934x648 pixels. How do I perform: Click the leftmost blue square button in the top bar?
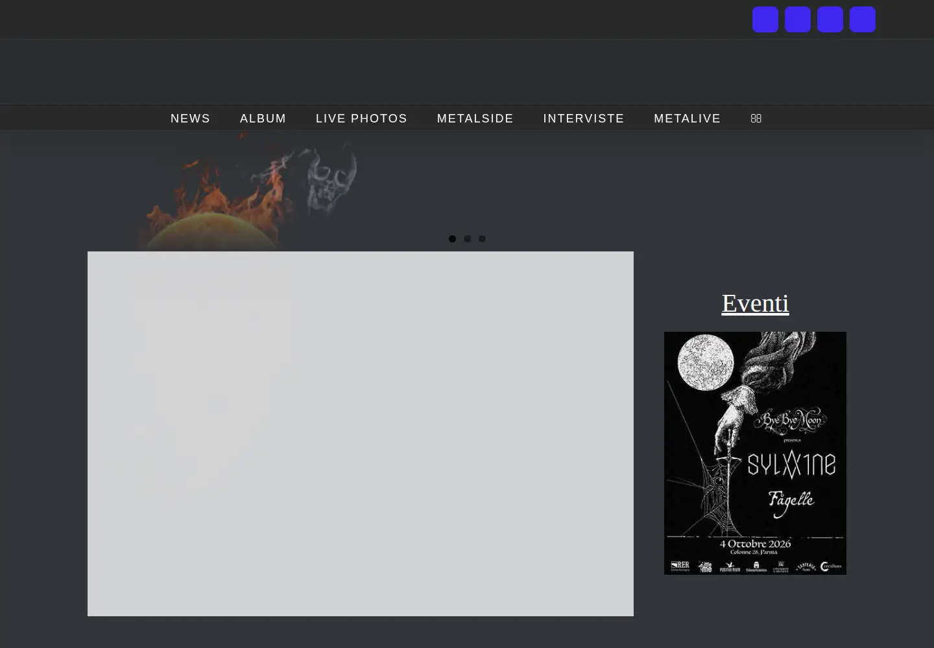(765, 19)
